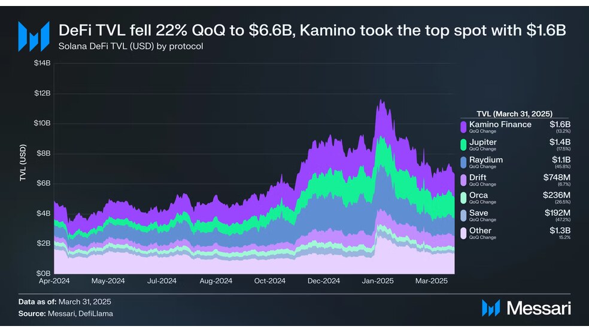Click the $12B y-axis label
The height and width of the screenshot is (332, 589).
click(x=42, y=93)
